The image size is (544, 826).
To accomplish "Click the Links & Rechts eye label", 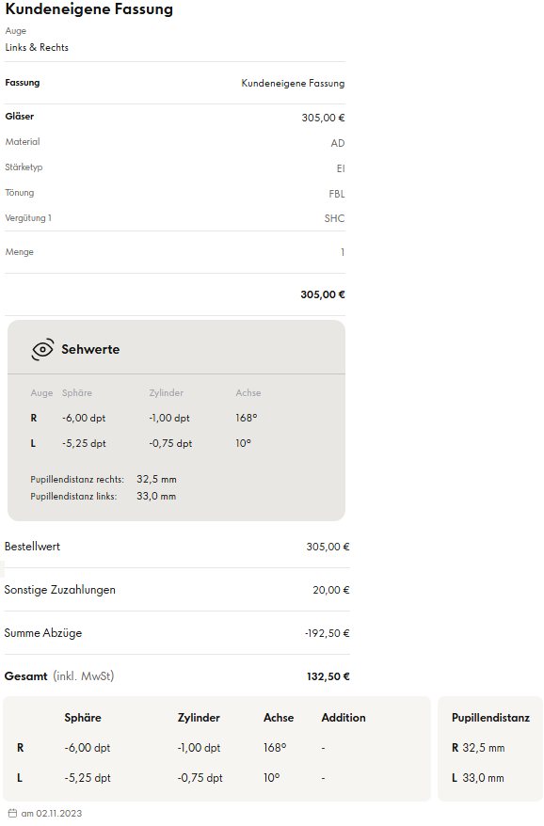I will (37, 47).
